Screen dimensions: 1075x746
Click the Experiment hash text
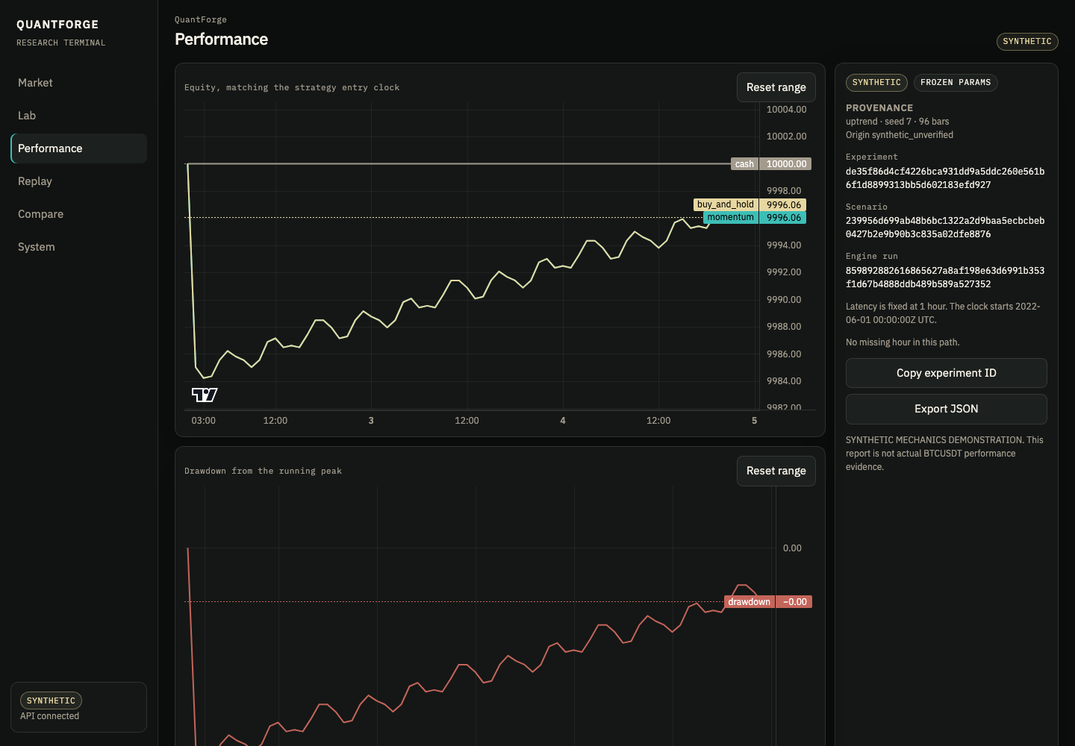(945, 178)
